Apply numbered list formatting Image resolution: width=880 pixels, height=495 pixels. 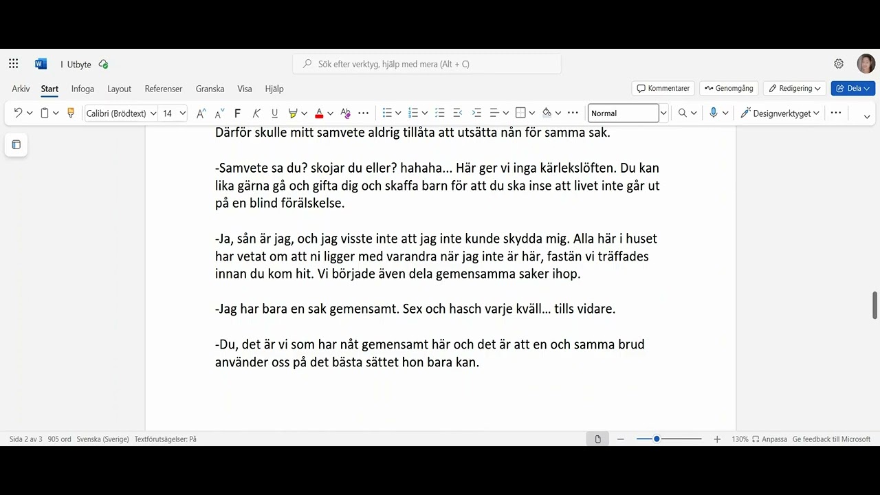point(413,113)
